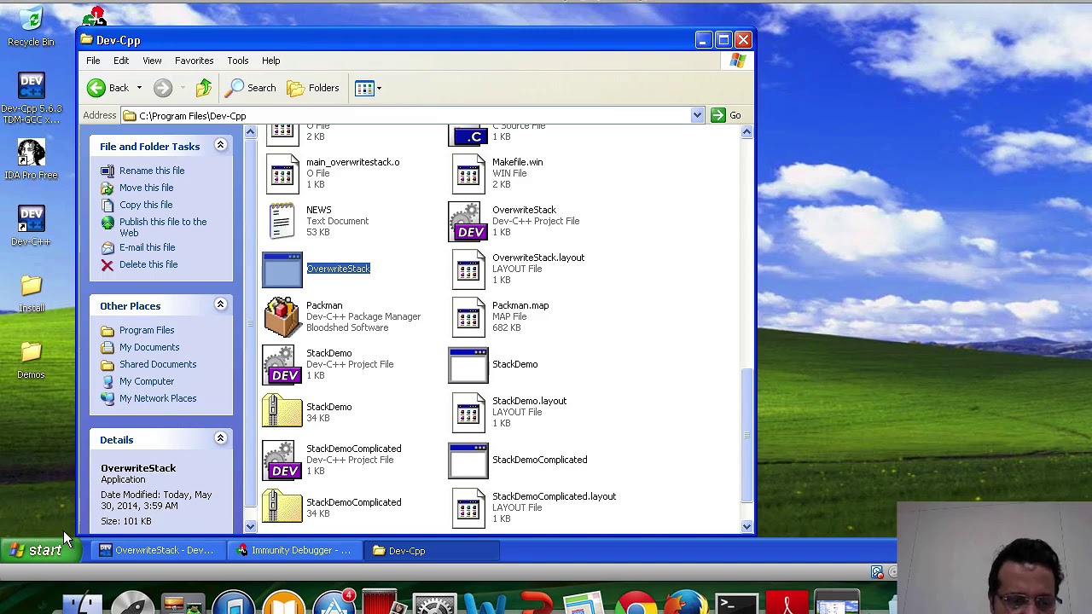1092x614 pixels.
Task: Collapse File and Folder Tasks panel
Action: [x=220, y=146]
